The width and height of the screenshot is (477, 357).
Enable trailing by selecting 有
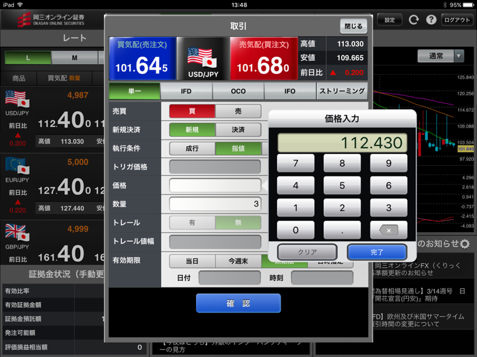coord(192,223)
